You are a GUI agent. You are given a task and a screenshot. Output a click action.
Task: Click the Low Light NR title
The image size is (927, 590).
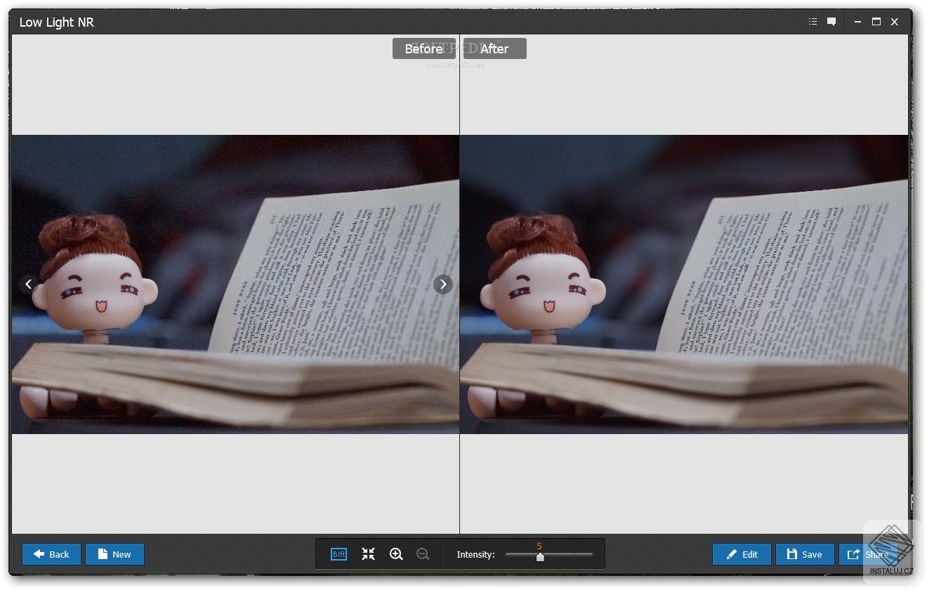[x=56, y=22]
